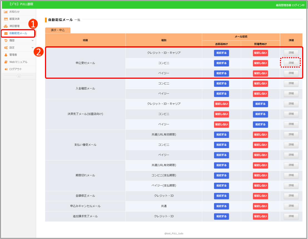The width and height of the screenshot is (308, 239).
Task: Collapse the sidebar with the double-chevron button
Action: point(19,76)
